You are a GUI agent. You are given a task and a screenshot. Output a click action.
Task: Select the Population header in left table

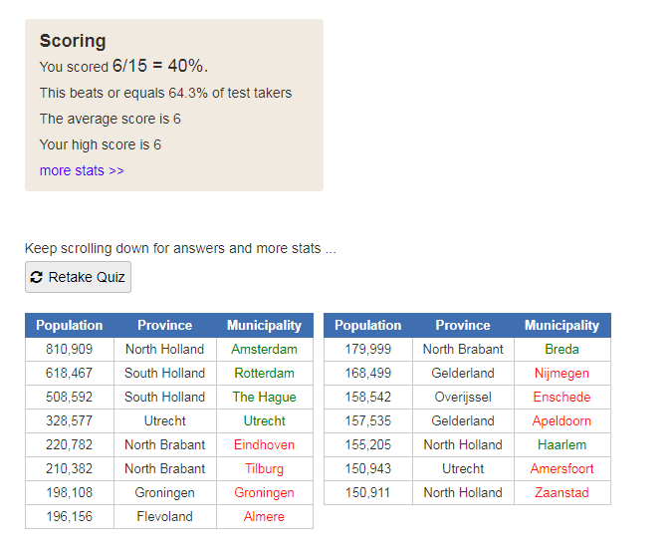coord(70,325)
